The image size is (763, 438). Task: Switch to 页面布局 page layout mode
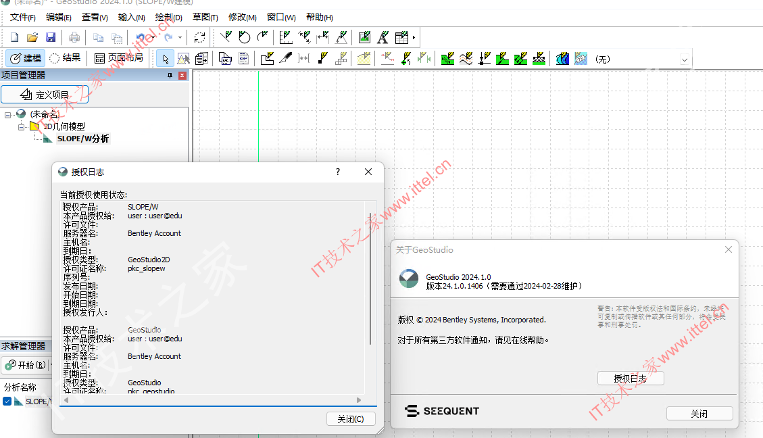(119, 58)
